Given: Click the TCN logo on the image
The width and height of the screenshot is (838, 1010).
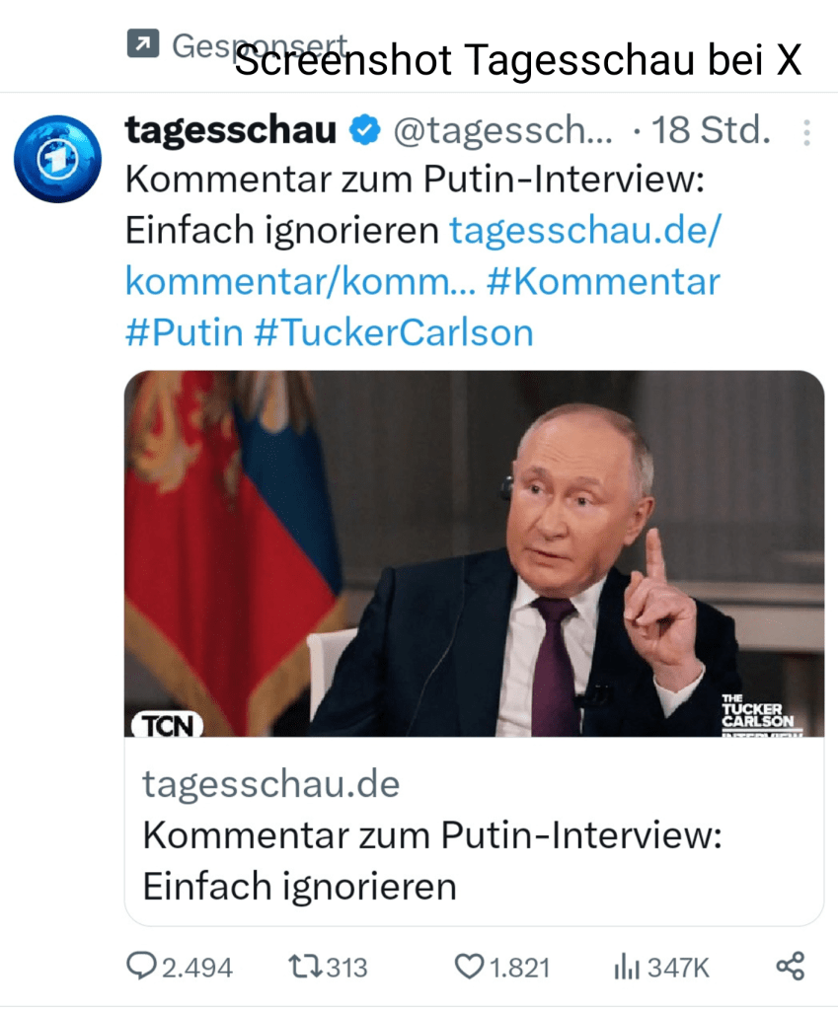Looking at the screenshot, I should 167,725.
